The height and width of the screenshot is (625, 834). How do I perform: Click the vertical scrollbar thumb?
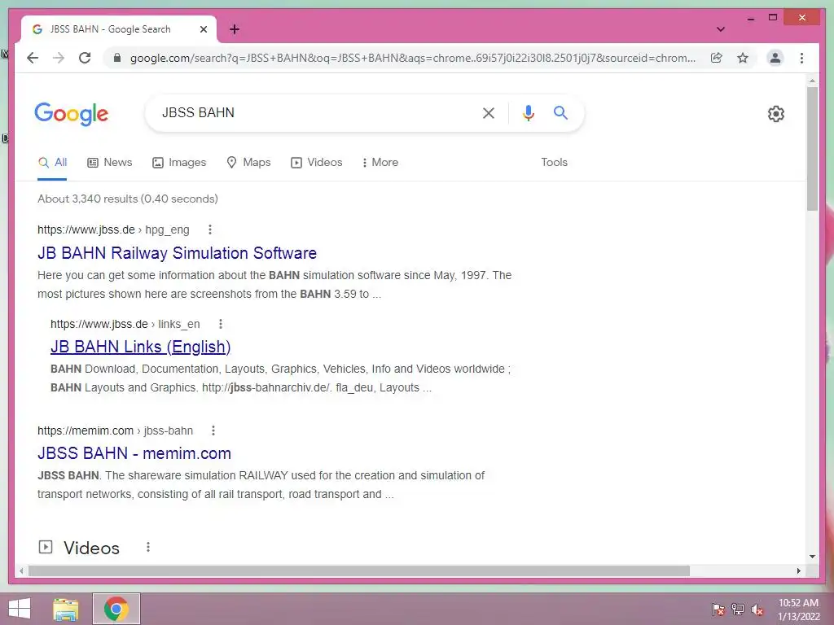[812, 149]
